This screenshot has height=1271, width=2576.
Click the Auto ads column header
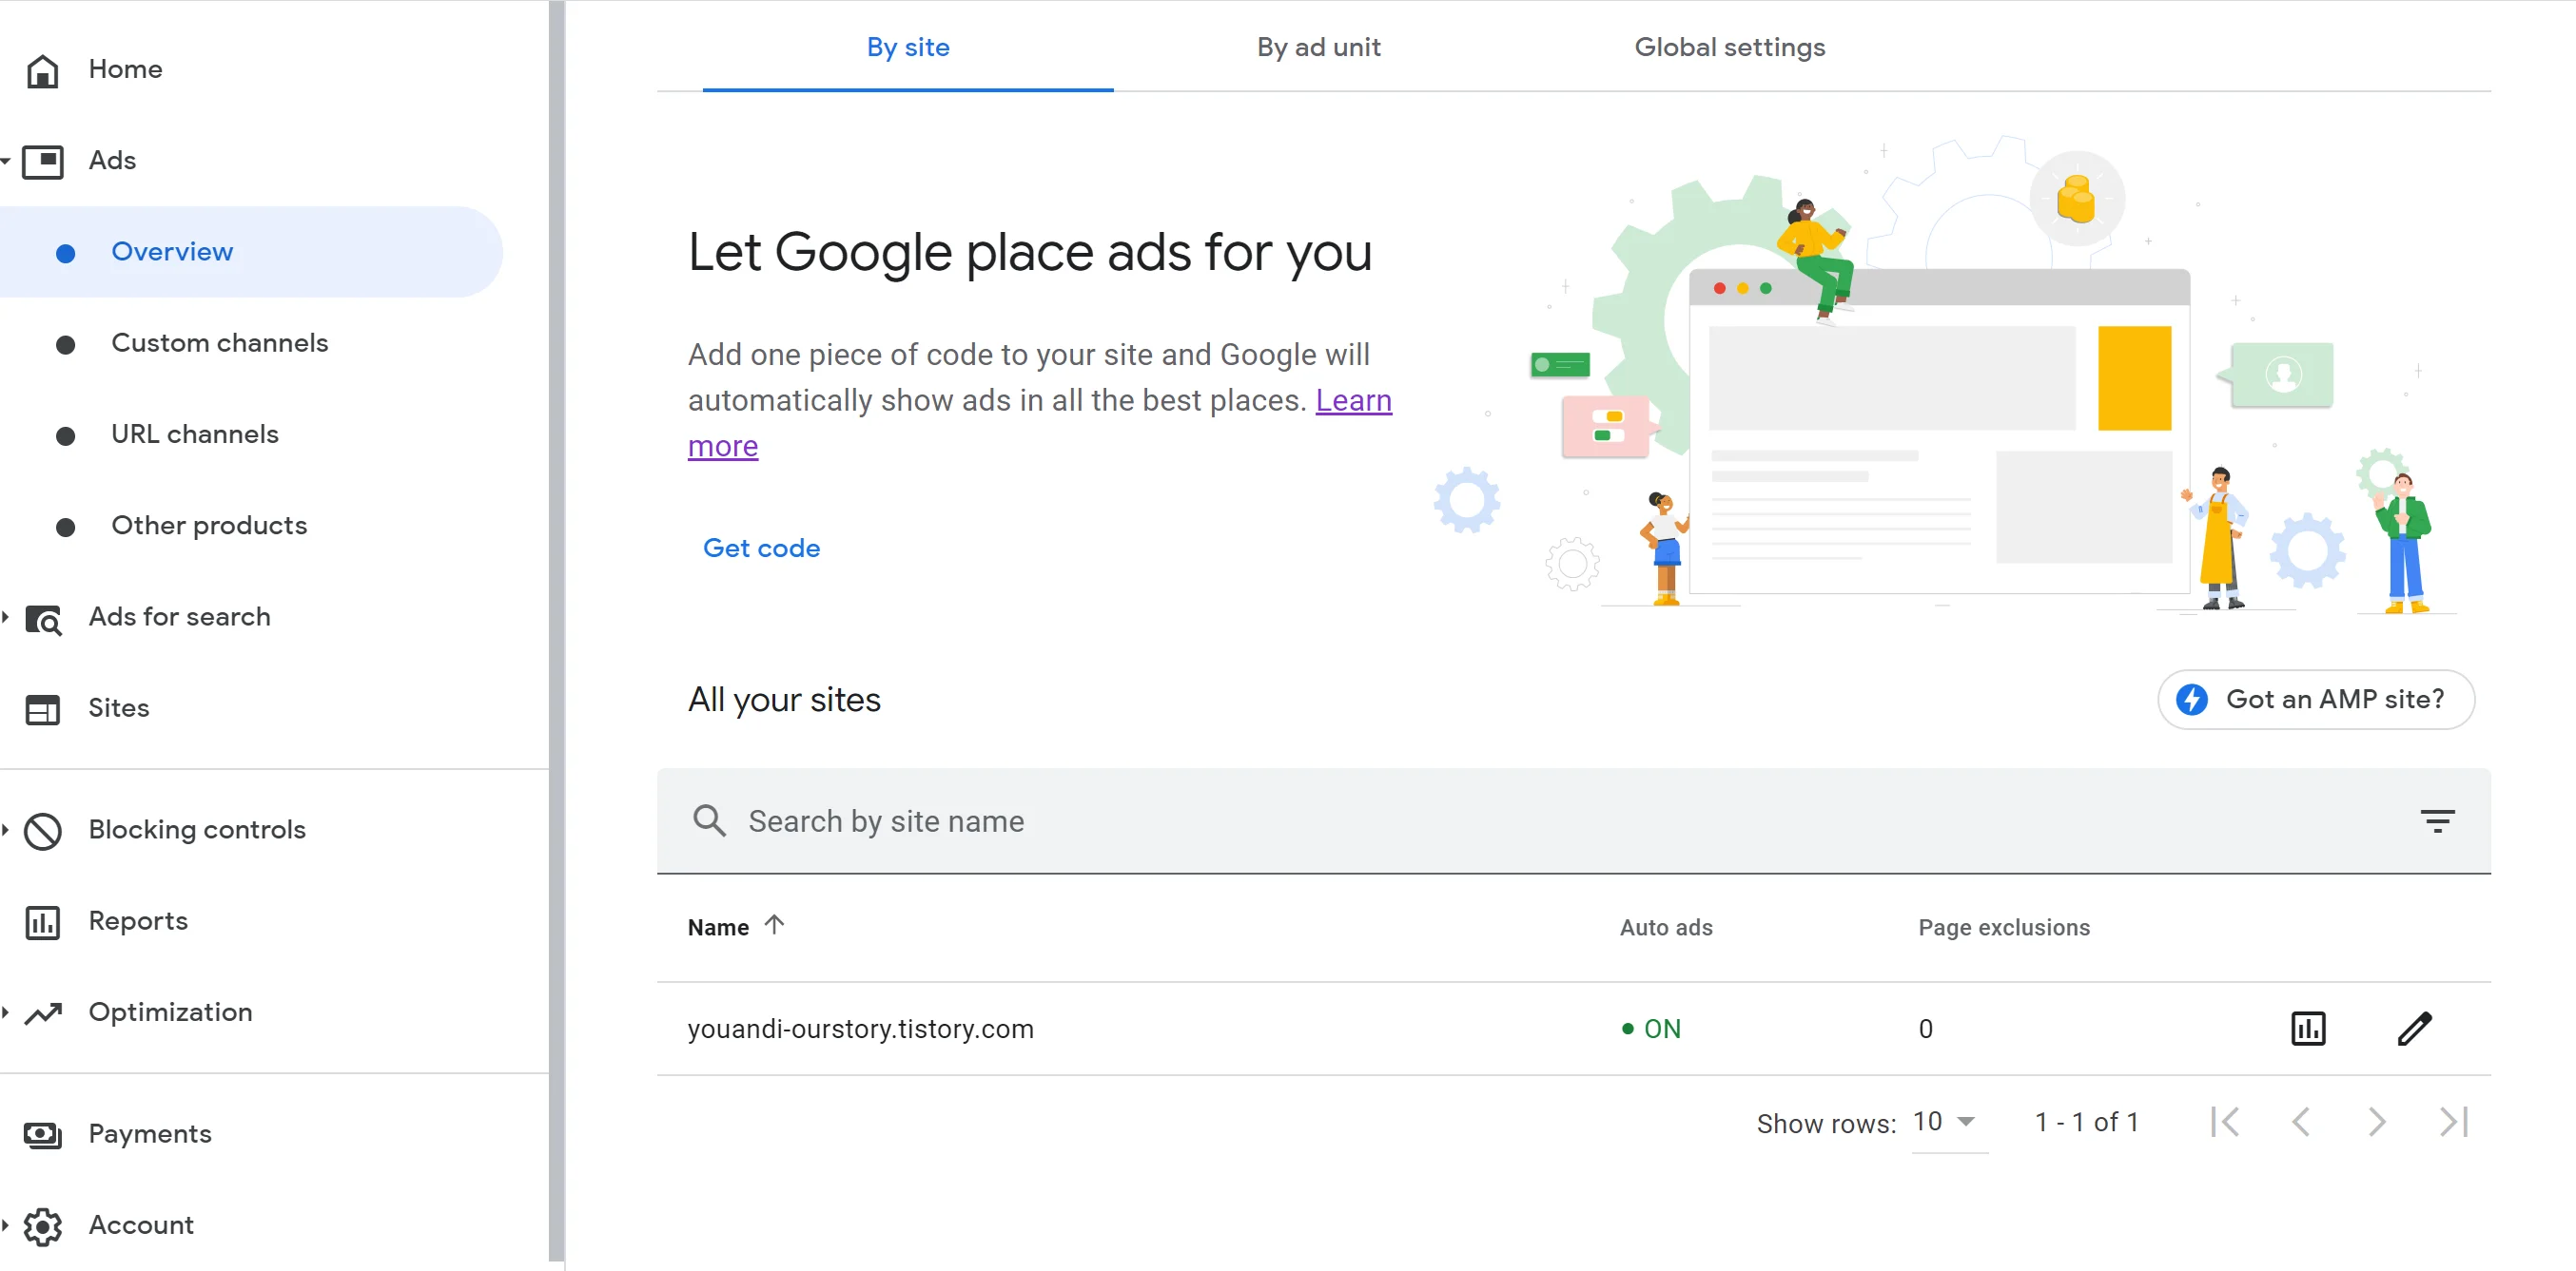[x=1666, y=927]
